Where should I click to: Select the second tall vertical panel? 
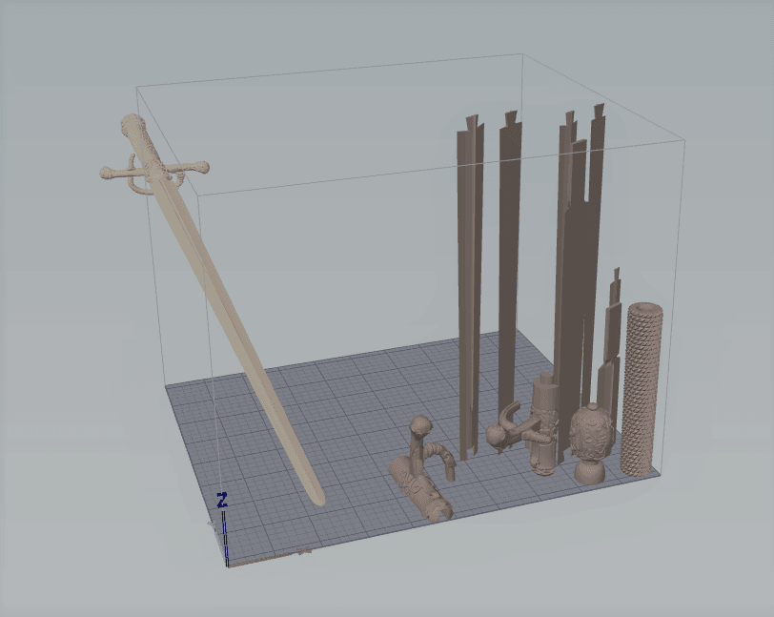(510, 267)
